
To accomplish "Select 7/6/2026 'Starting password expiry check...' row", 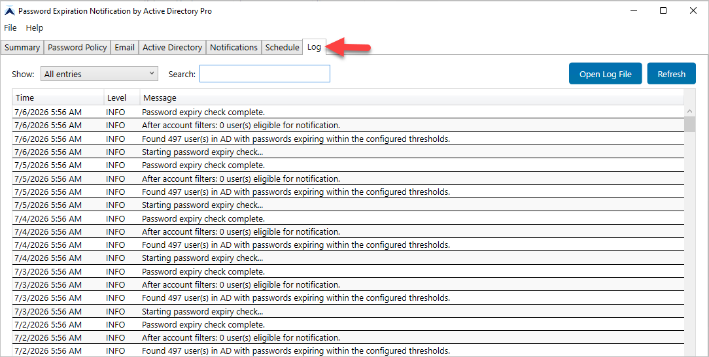I will pos(348,152).
